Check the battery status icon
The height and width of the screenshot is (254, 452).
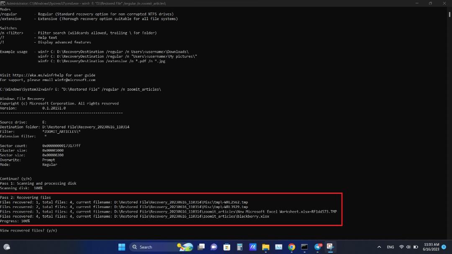point(416,247)
